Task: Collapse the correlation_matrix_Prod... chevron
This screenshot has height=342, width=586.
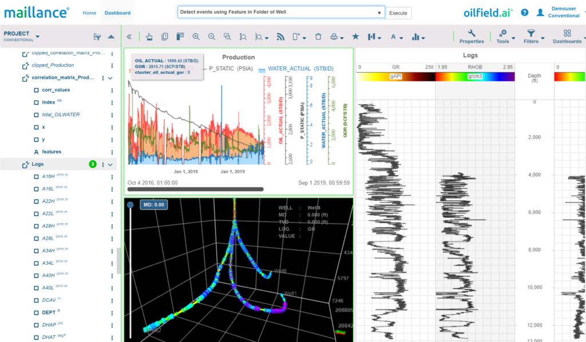Action: pos(110,78)
